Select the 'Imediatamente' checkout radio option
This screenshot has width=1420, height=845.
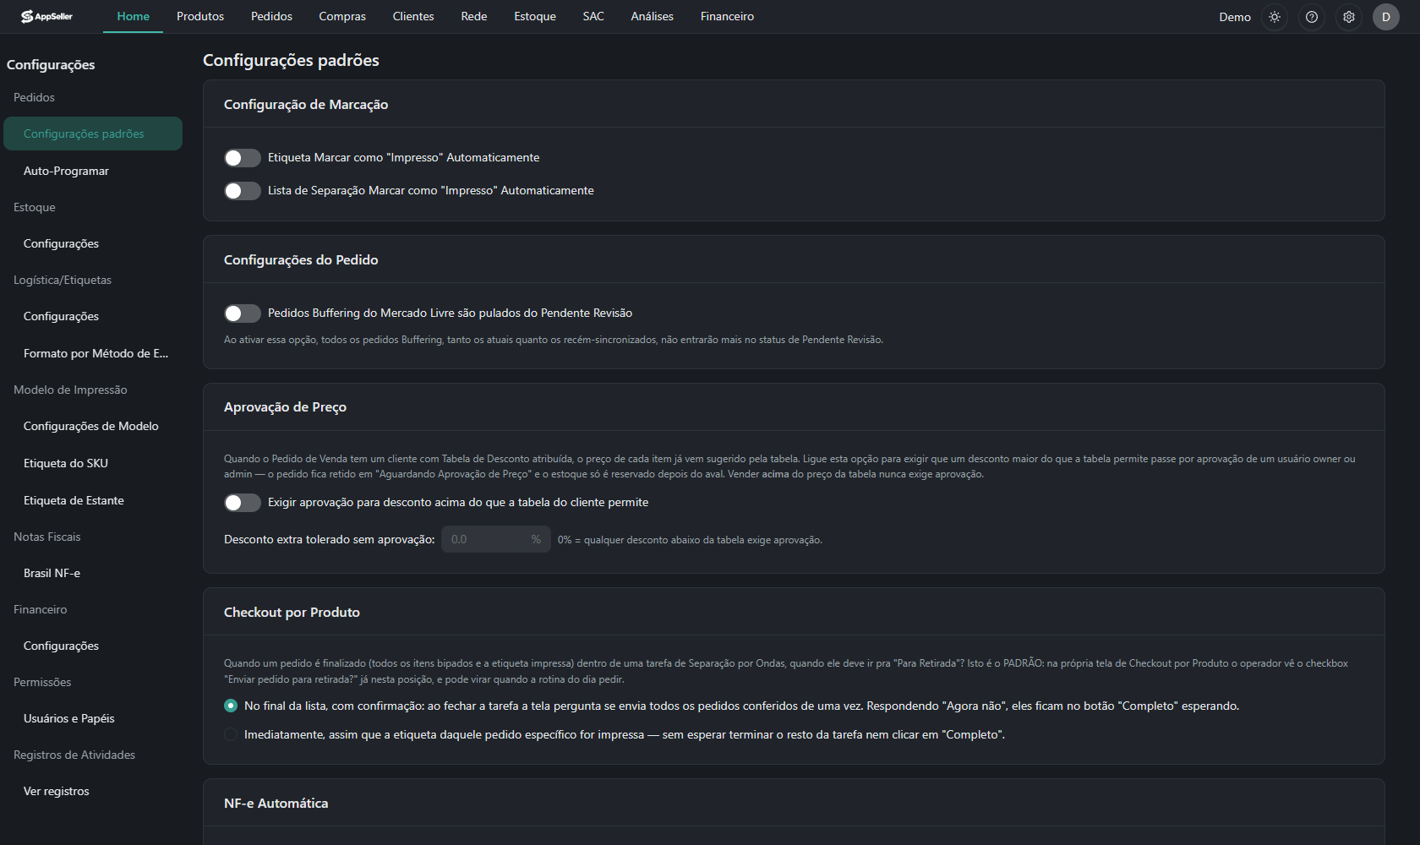click(231, 734)
